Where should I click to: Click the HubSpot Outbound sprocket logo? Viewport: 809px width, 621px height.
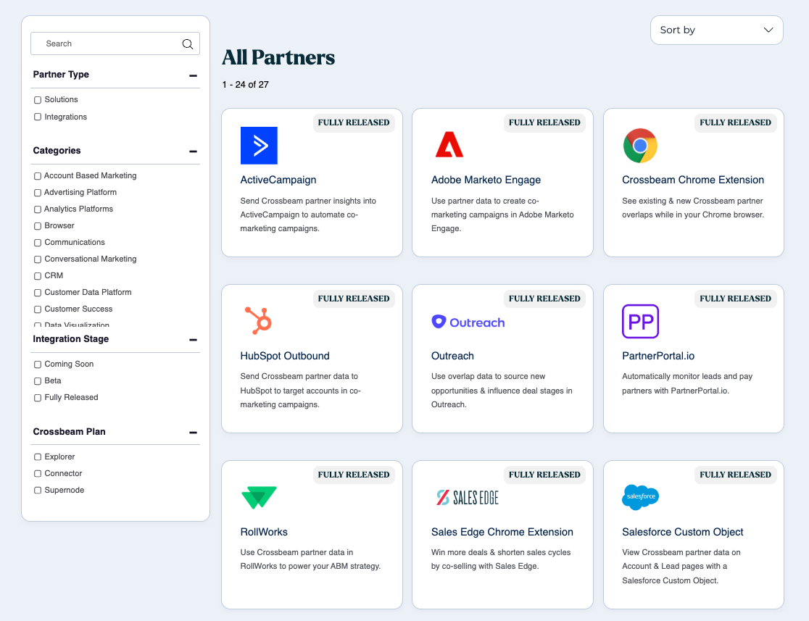(x=259, y=321)
